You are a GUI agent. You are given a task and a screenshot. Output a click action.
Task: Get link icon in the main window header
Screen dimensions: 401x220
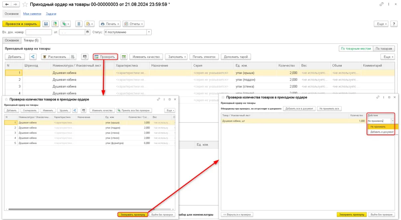tap(381, 4)
